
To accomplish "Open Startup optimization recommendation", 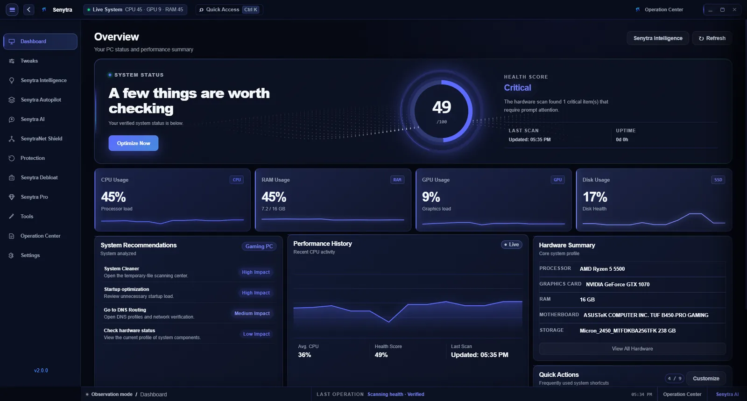I will coord(188,293).
